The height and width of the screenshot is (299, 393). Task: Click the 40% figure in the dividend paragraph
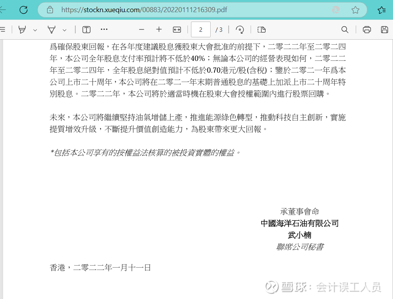click(x=198, y=58)
